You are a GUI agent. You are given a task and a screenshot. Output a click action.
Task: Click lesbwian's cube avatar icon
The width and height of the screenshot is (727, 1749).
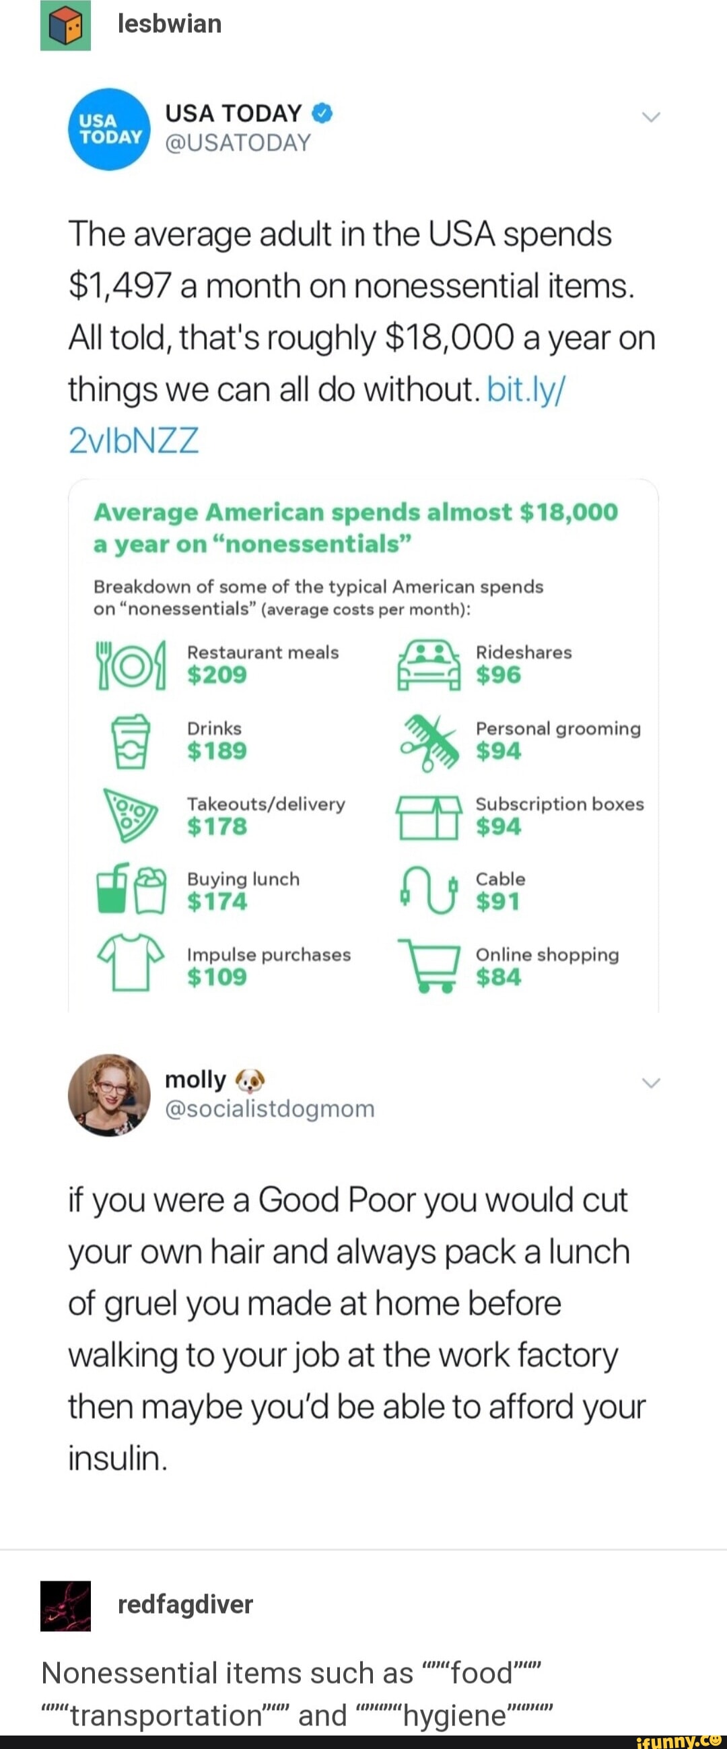click(65, 25)
